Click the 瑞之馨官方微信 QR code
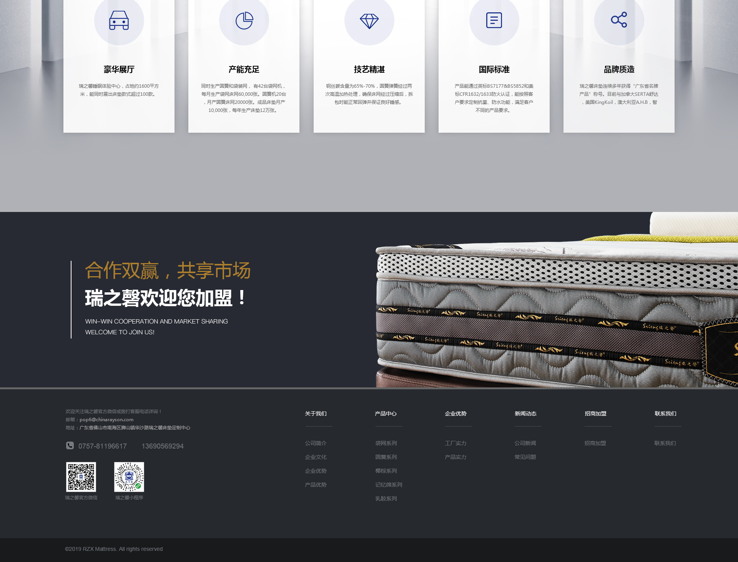Viewport: 738px width, 562px height. click(81, 477)
